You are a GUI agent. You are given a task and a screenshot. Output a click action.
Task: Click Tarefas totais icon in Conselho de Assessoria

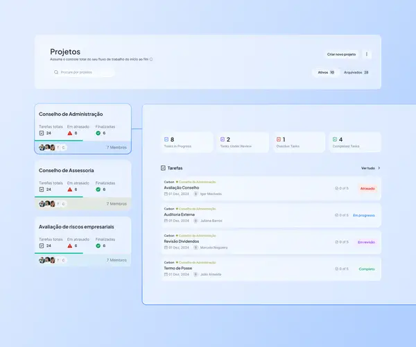(x=42, y=189)
